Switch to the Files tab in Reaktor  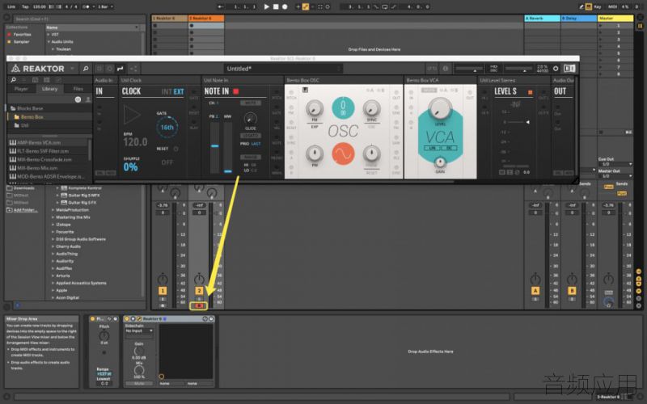pos(78,89)
